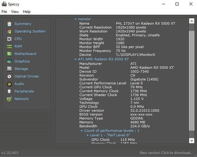Select the Graphics monitor icon
This screenshot has width=197, height=157.
(x=9, y=61)
